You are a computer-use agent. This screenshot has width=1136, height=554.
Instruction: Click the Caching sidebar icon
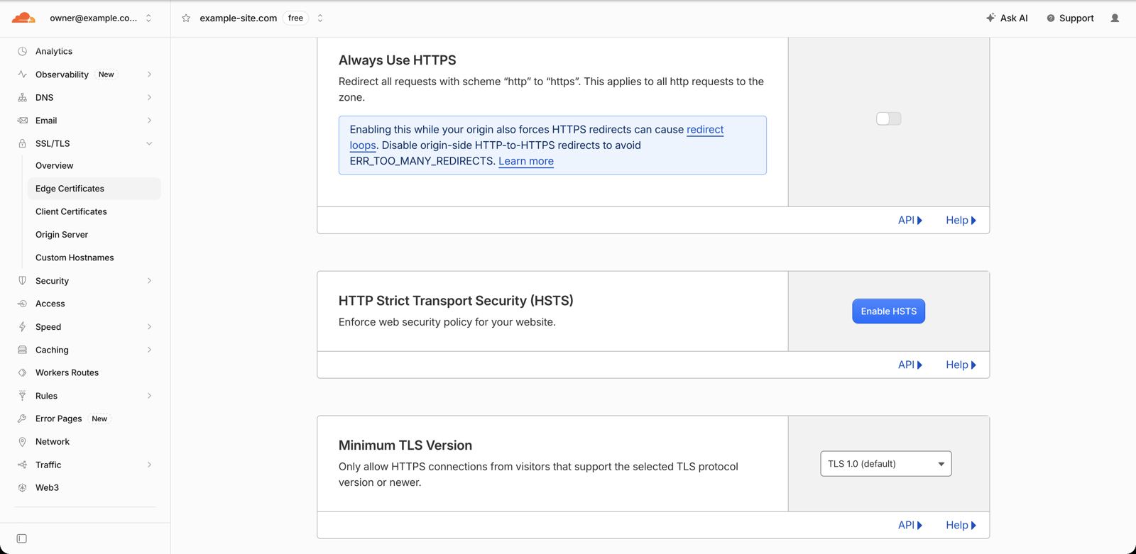[x=23, y=350]
